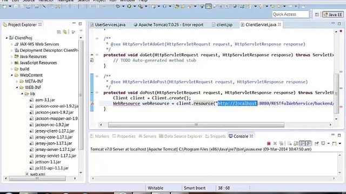Open the Markers tab
The width and height of the screenshot is (346, 194).
point(99,136)
